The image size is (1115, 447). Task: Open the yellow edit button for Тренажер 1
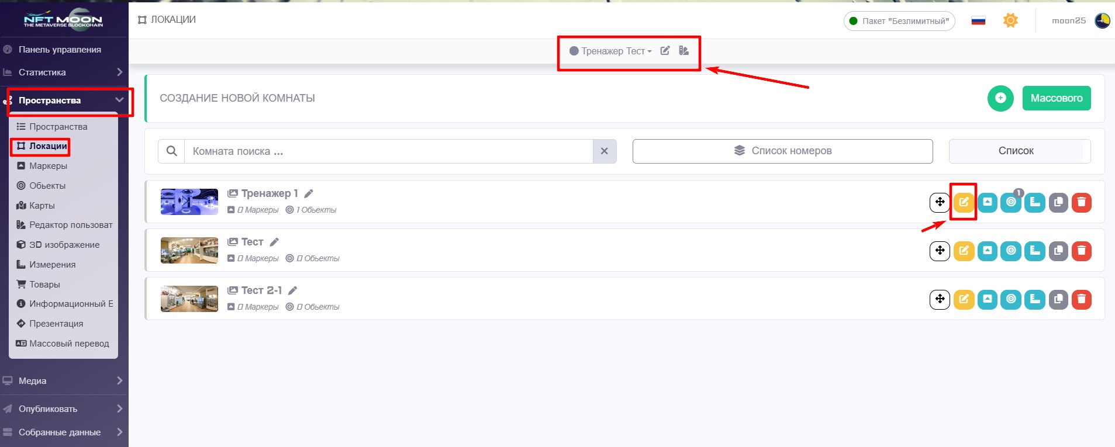coord(964,202)
